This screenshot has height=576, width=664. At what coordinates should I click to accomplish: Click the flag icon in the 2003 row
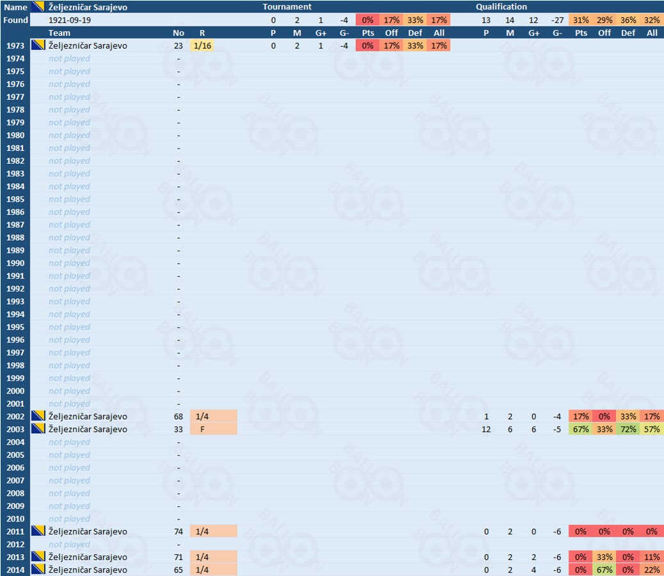click(x=38, y=429)
